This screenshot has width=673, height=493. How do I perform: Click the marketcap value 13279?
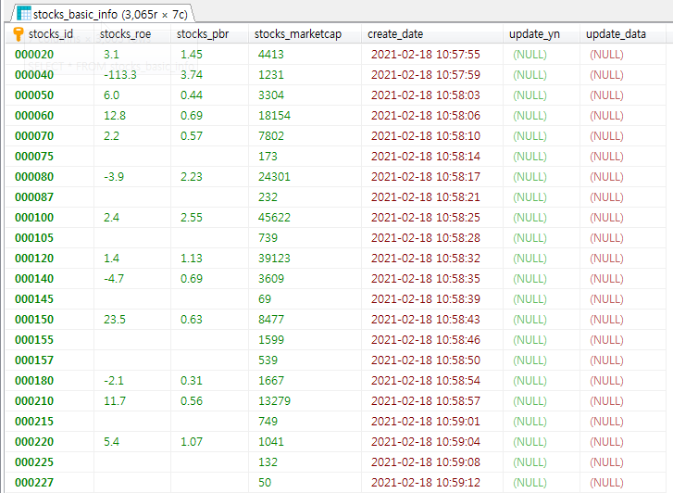(274, 401)
